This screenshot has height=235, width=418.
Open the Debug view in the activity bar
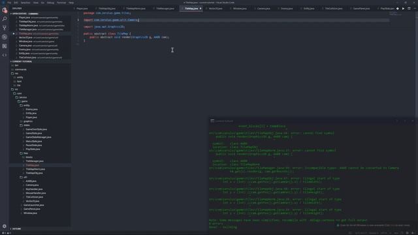(5, 37)
